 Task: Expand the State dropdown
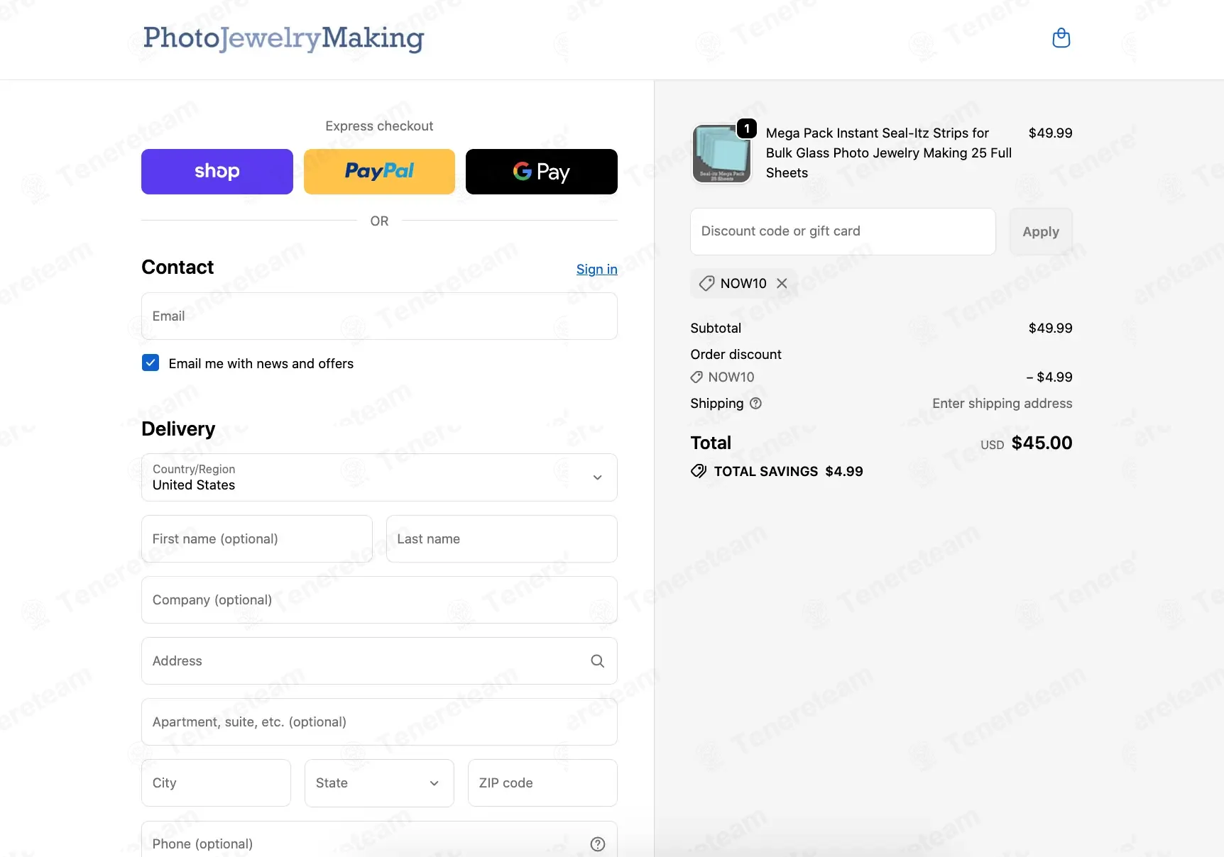[379, 783]
